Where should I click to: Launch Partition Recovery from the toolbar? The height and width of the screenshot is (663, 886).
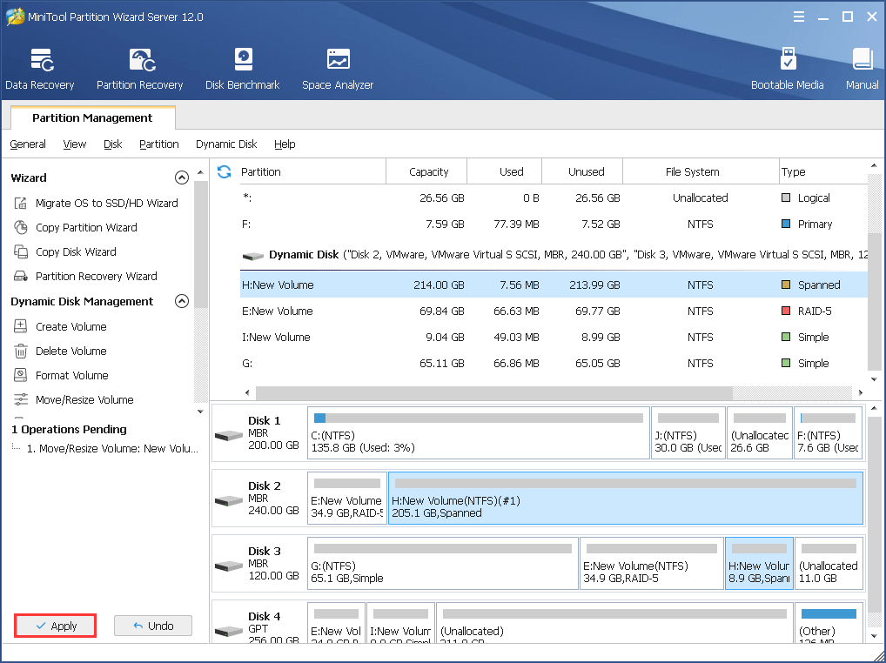pos(139,69)
